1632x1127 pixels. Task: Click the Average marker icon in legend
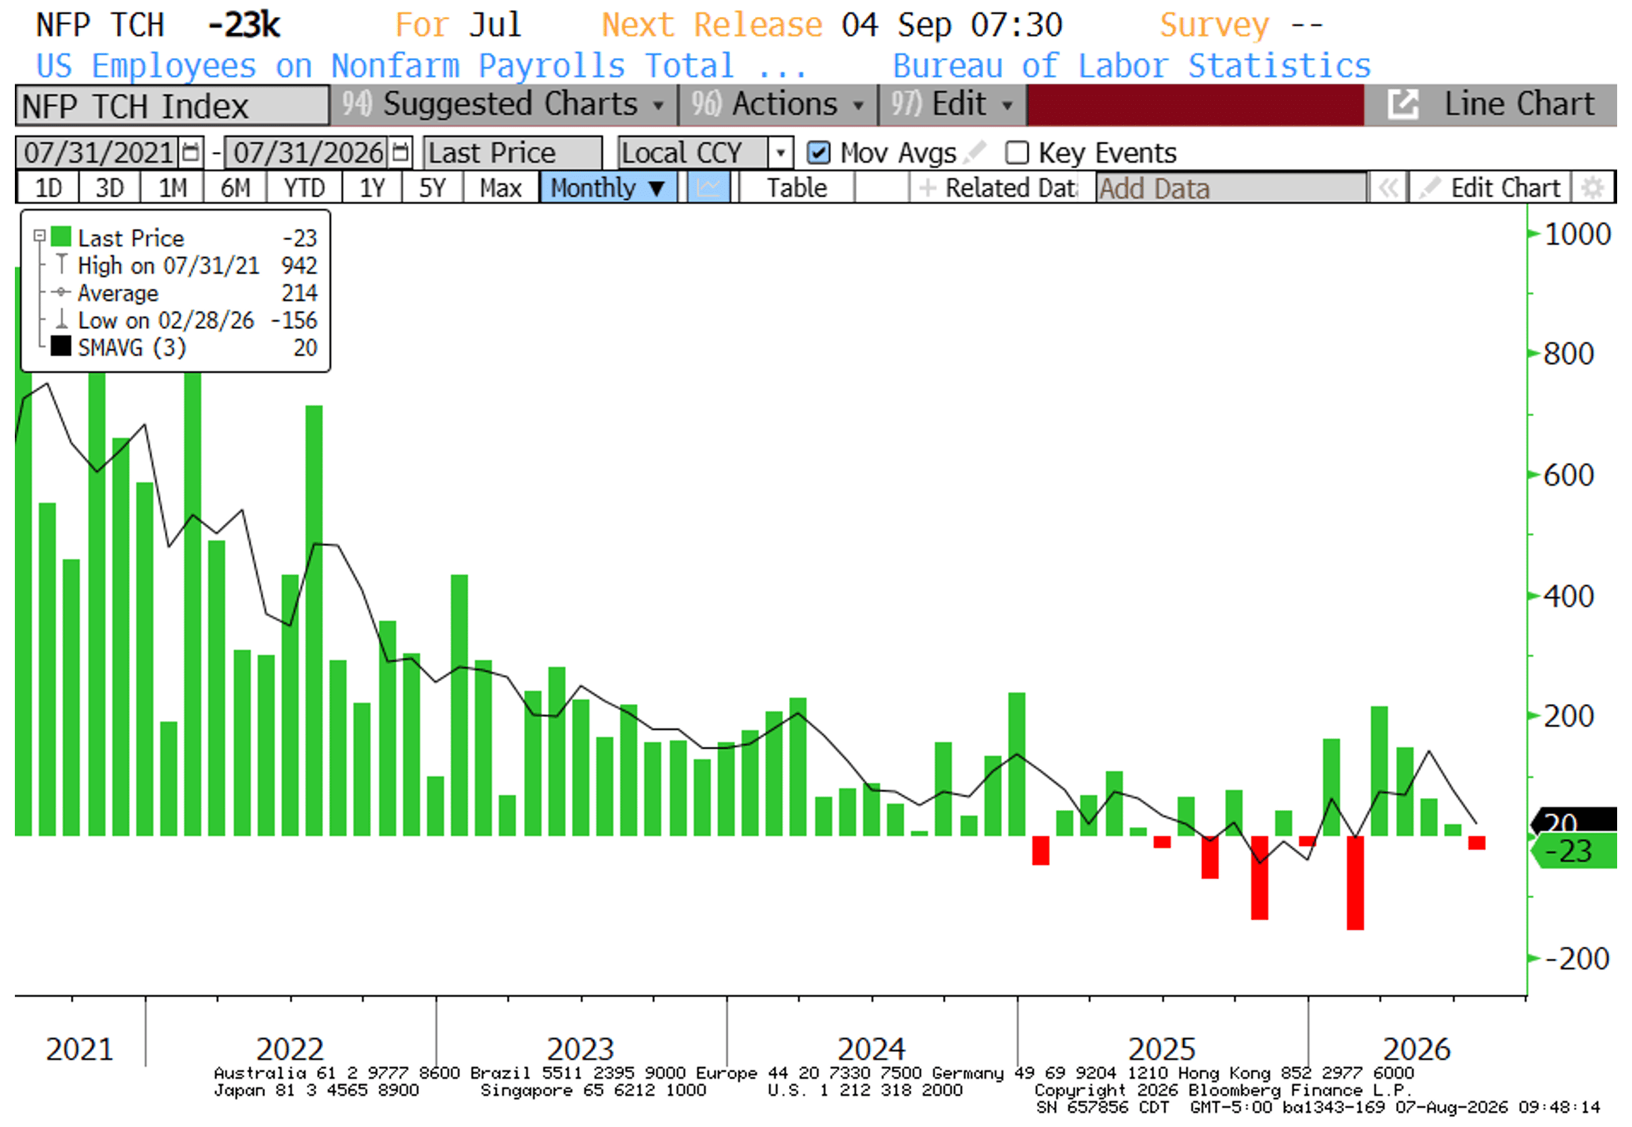coord(62,292)
